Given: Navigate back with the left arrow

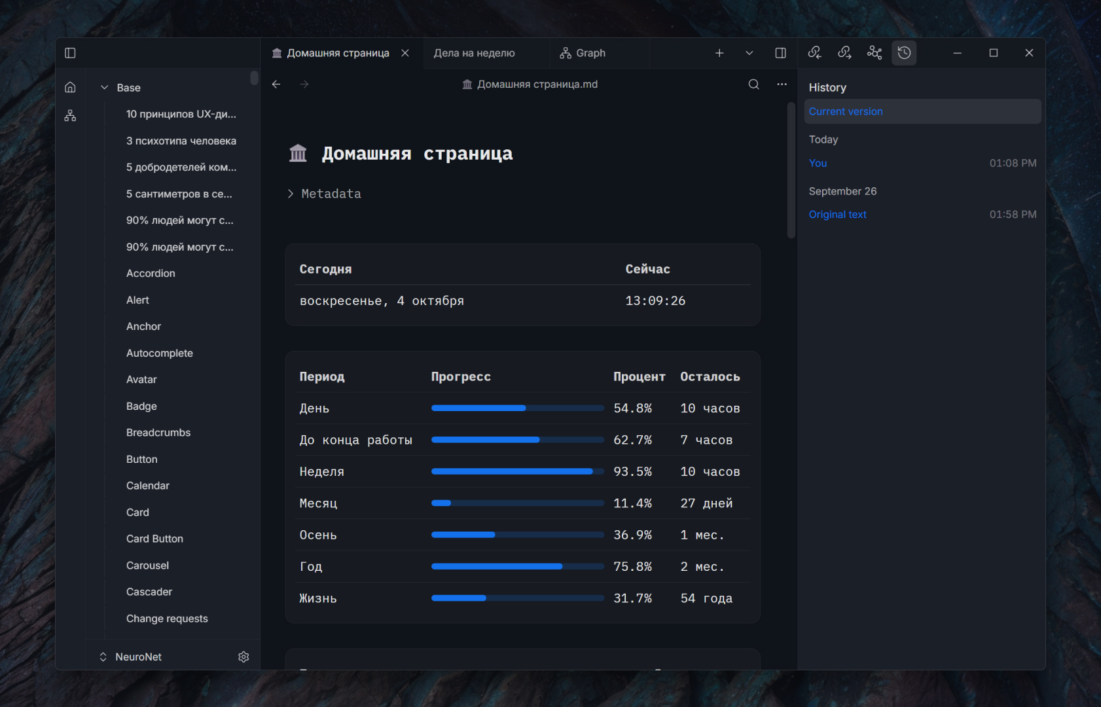Looking at the screenshot, I should tap(276, 84).
